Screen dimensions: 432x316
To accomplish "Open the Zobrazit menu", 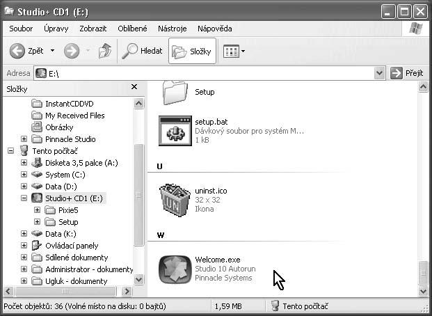I will (x=93, y=29).
